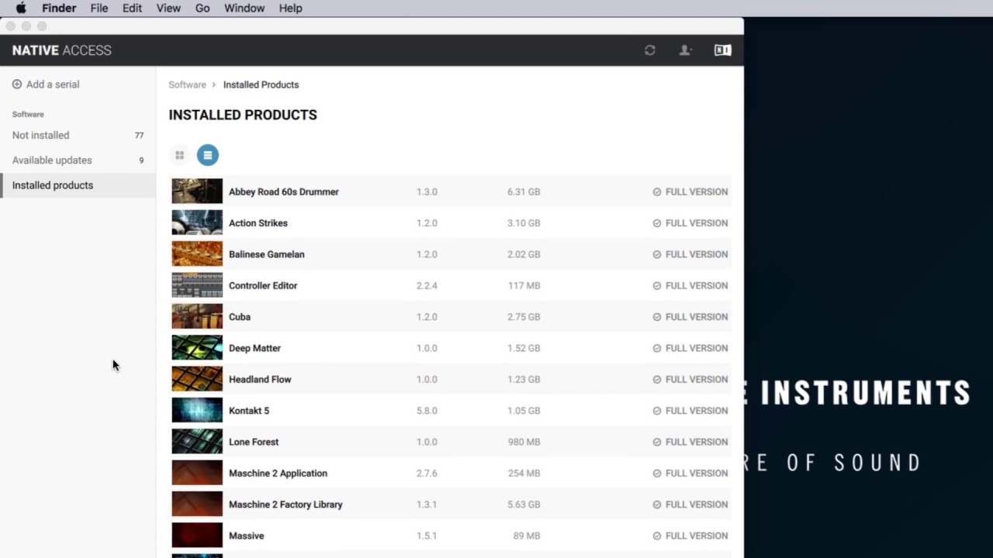Click the Action Strikes thumbnail

(197, 222)
